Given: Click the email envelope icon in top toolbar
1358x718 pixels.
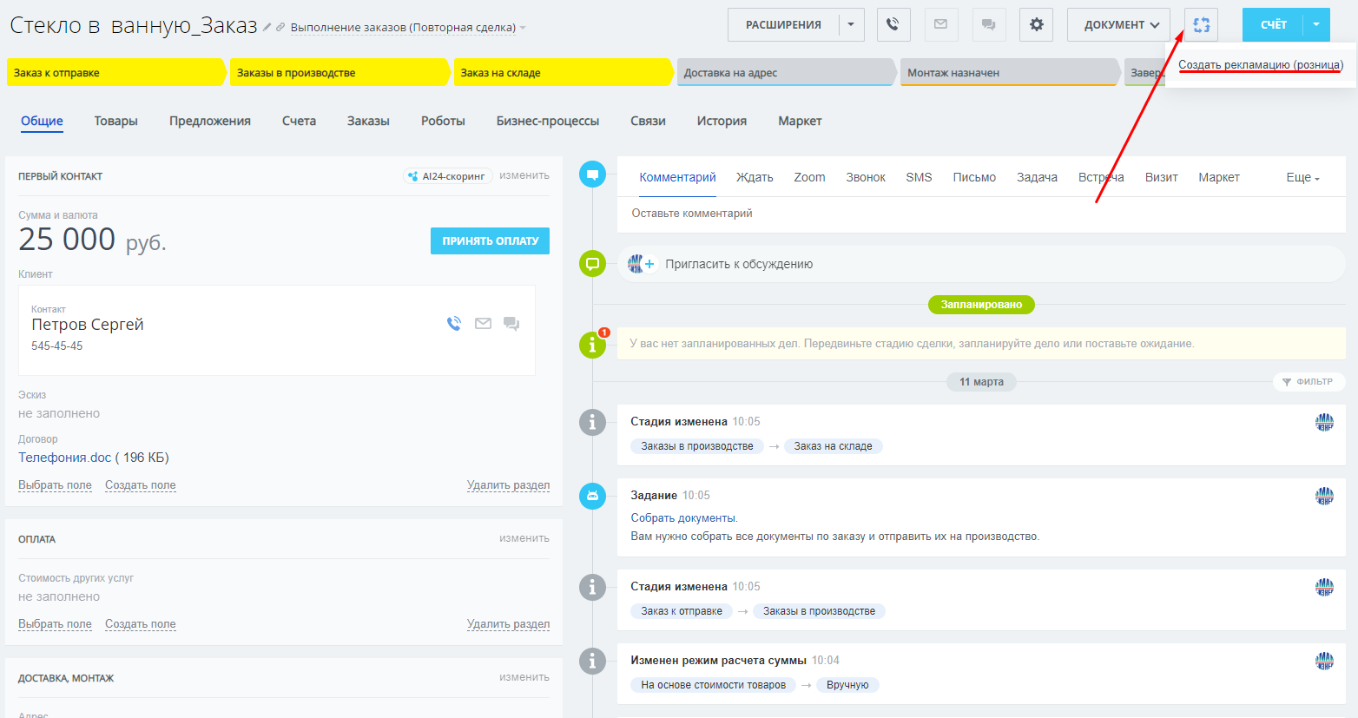Looking at the screenshot, I should (940, 25).
